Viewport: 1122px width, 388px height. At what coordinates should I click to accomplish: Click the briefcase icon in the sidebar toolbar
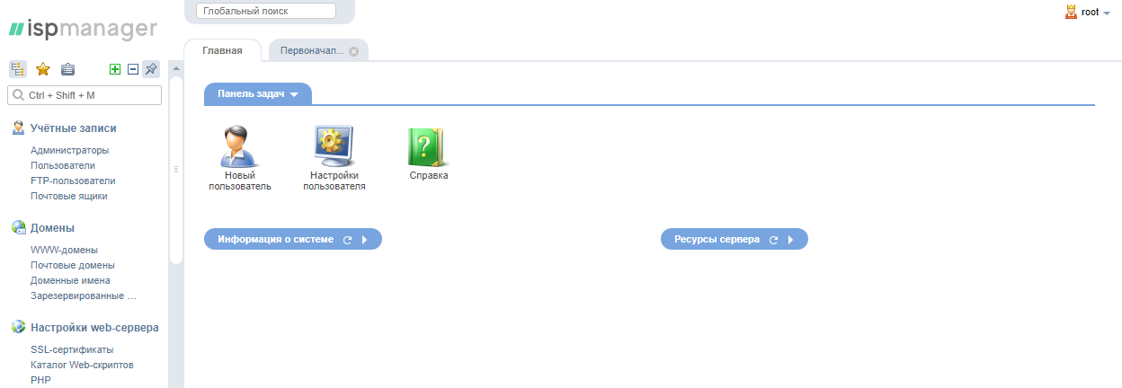[x=67, y=69]
